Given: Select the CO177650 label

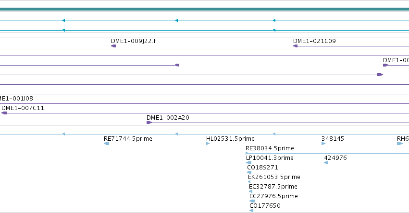Looking at the screenshot, I should [265, 206].
